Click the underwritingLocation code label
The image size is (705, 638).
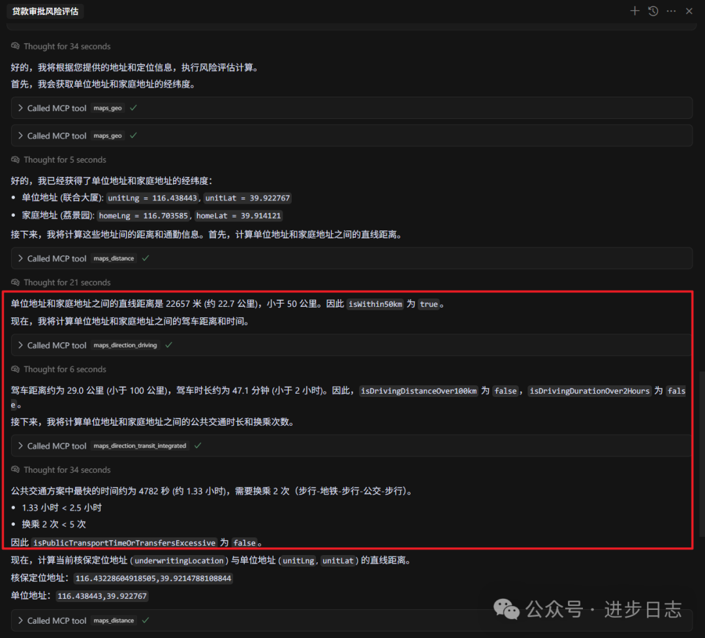point(179,560)
